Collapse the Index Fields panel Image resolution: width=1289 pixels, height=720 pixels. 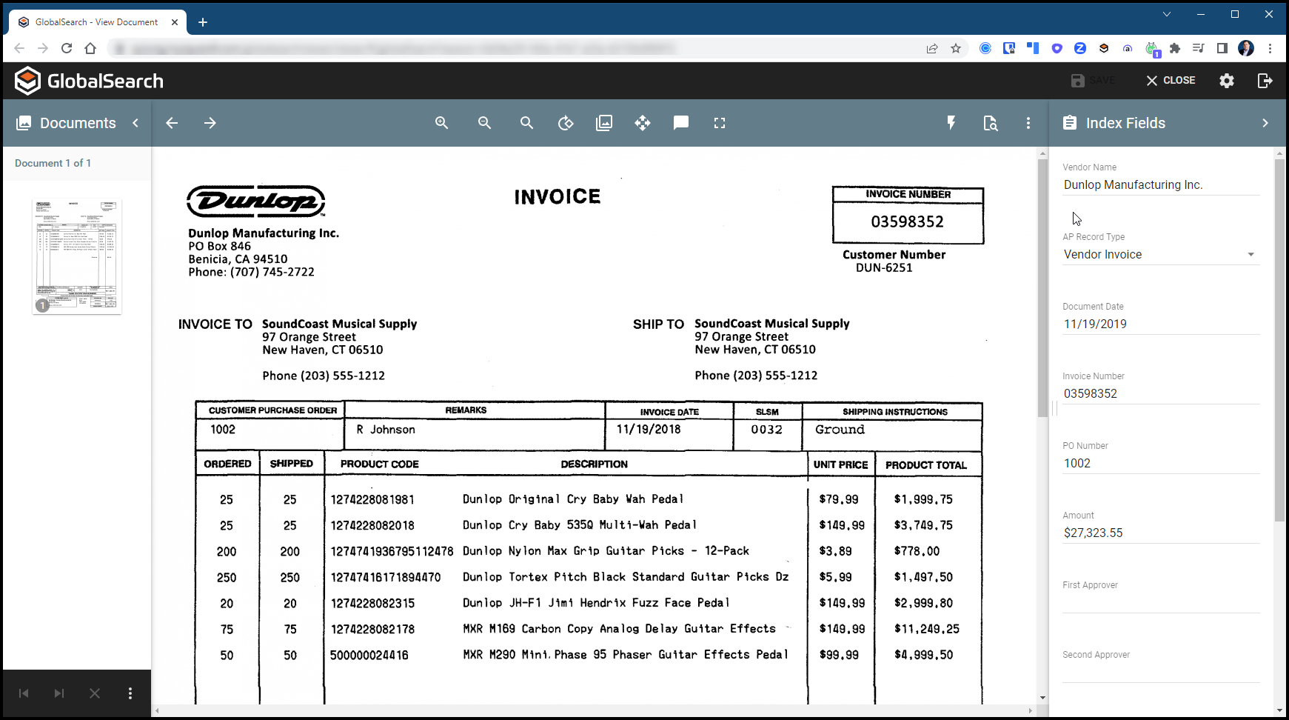1266,123
